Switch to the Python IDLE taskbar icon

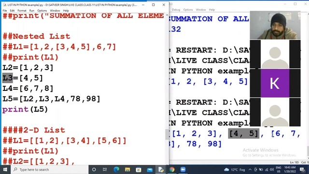click(161, 170)
